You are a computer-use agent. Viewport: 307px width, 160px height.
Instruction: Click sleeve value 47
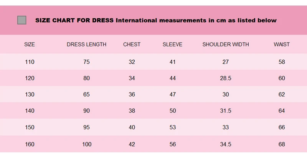coord(173,94)
